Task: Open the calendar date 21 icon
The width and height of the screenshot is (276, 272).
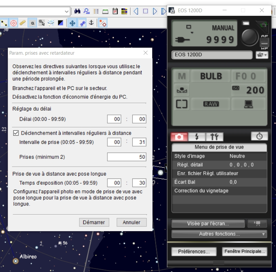Action: (115, 11)
